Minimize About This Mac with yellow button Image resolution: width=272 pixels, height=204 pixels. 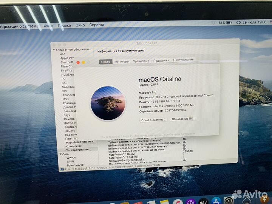tap(83, 62)
